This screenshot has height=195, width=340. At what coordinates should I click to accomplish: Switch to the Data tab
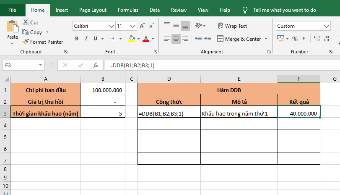click(155, 10)
